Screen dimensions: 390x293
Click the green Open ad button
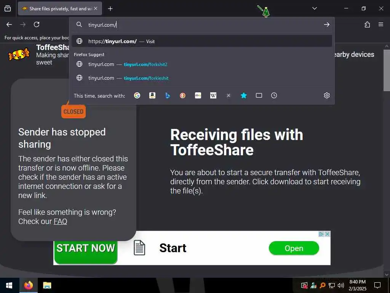[x=294, y=248]
